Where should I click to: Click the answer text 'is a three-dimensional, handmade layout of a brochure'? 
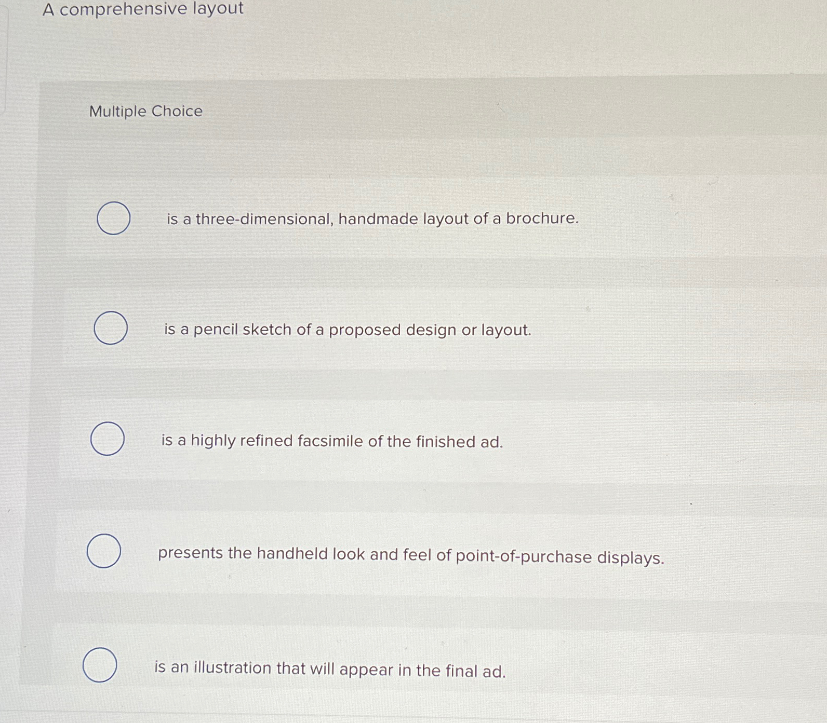[x=371, y=220]
